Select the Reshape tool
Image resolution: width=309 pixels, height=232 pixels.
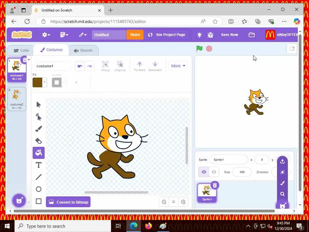[x=39, y=117]
